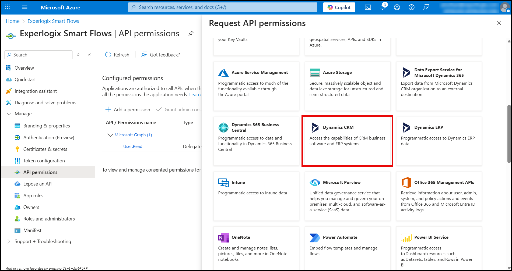Click the Microsoft Azure logo text
This screenshot has height=271, width=512.
point(60,8)
